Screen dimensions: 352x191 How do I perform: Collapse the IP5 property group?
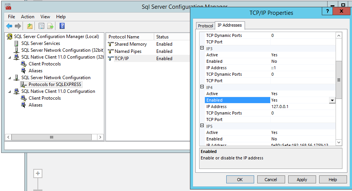pyautogui.click(x=202, y=126)
